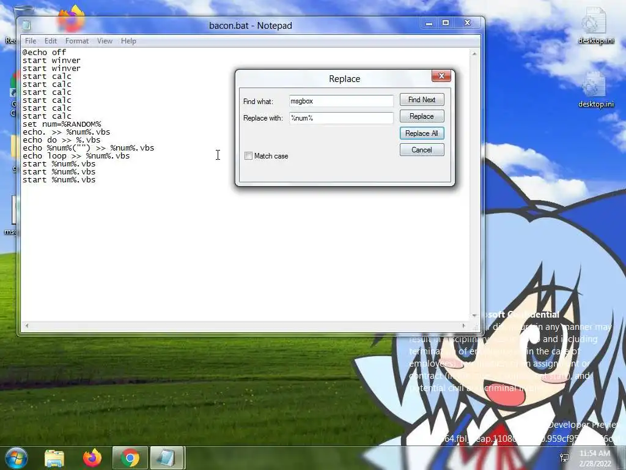
Task: Click the horizontal scrollbar right arrow
Action: point(463,326)
